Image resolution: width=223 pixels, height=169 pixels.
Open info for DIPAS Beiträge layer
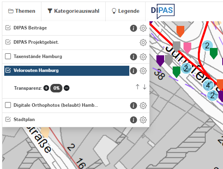pyautogui.click(x=134, y=28)
